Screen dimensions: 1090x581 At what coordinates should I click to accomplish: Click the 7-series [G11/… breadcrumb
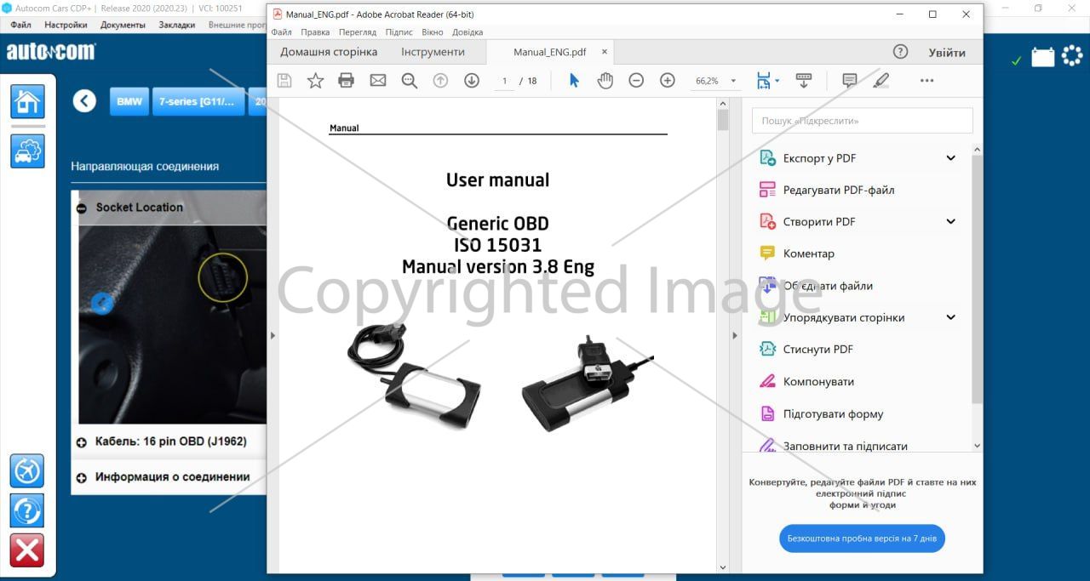click(197, 101)
